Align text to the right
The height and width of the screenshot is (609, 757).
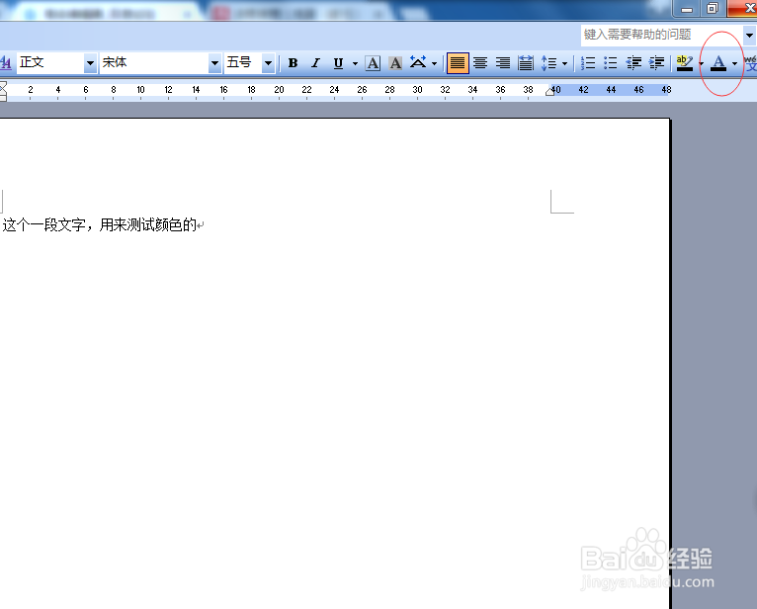503,63
